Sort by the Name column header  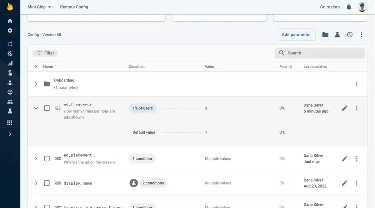48,67
